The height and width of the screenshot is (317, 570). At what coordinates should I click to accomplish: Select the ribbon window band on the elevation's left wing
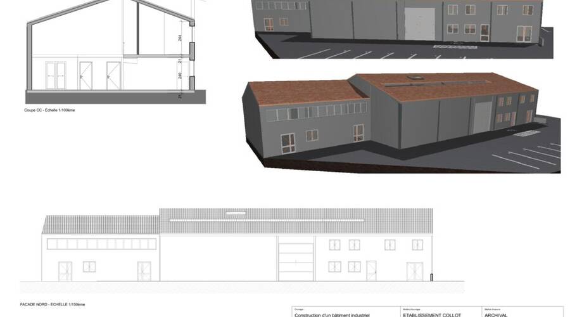click(x=101, y=244)
